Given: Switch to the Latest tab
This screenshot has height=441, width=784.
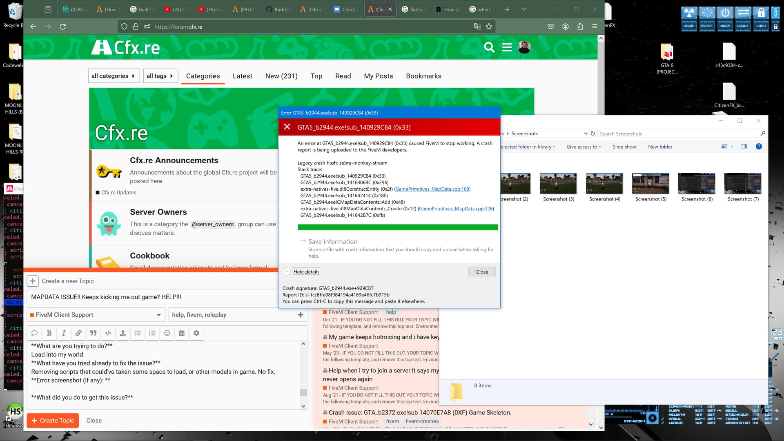Looking at the screenshot, I should click(x=242, y=76).
